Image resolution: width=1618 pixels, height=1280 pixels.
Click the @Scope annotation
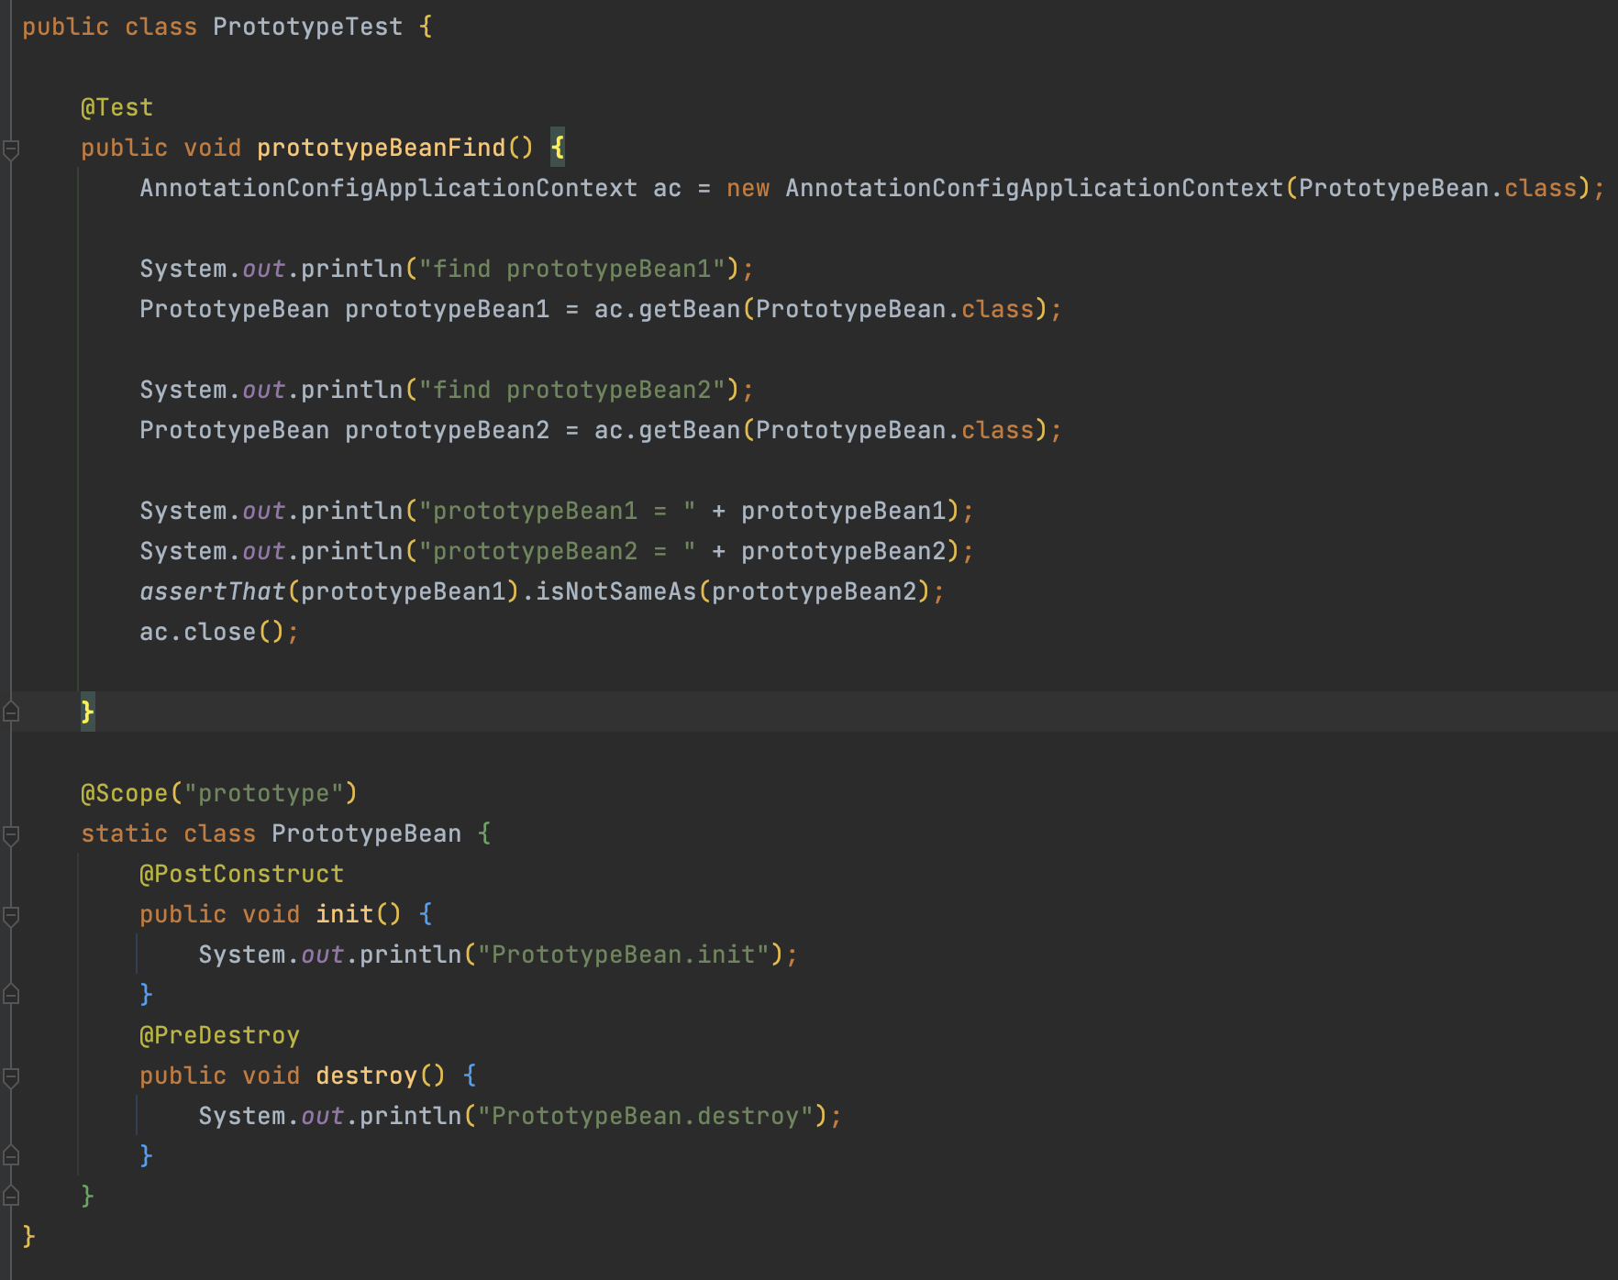click(x=124, y=794)
